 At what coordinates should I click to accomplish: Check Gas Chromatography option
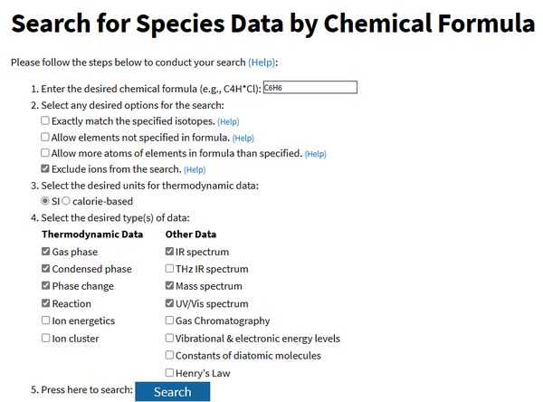[170, 321]
